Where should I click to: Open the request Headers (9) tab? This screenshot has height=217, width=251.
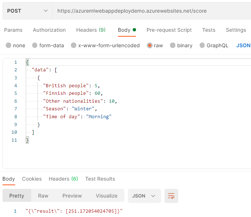91,30
